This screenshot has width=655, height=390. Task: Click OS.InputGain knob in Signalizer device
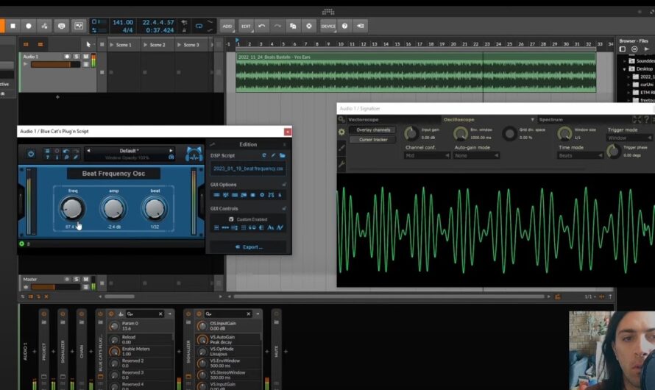tap(202, 326)
